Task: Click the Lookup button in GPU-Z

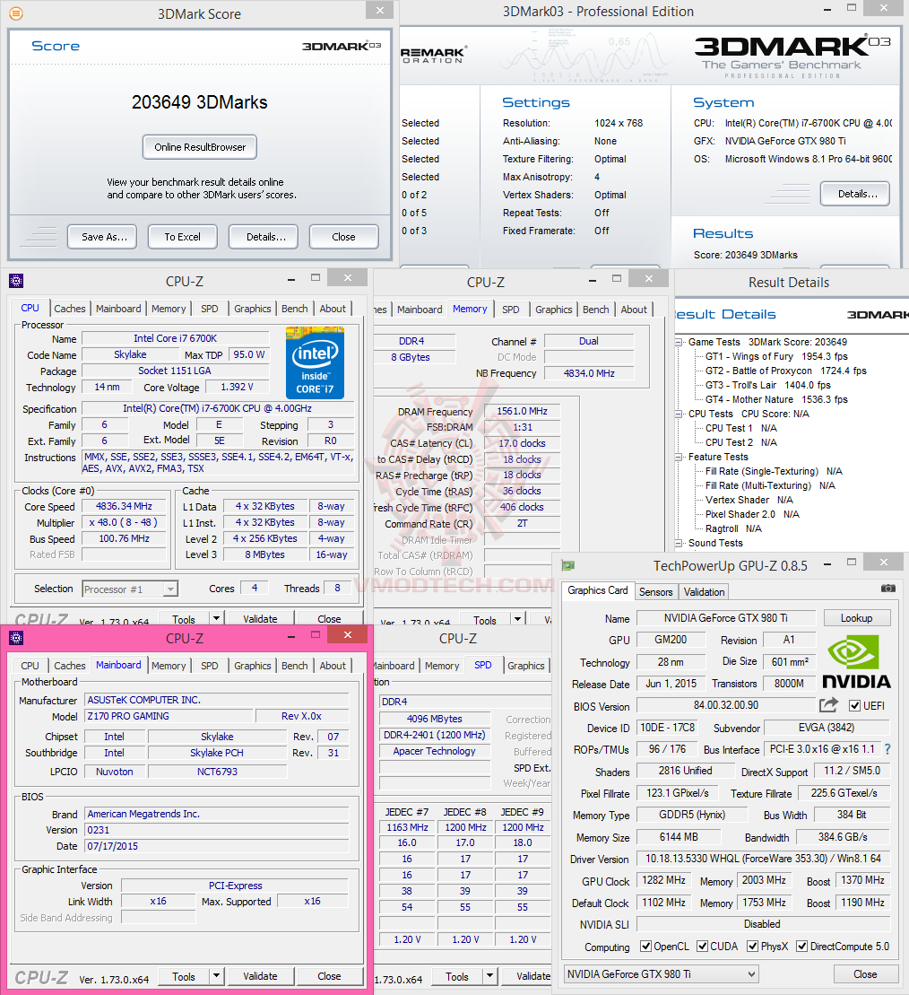Action: click(x=857, y=618)
